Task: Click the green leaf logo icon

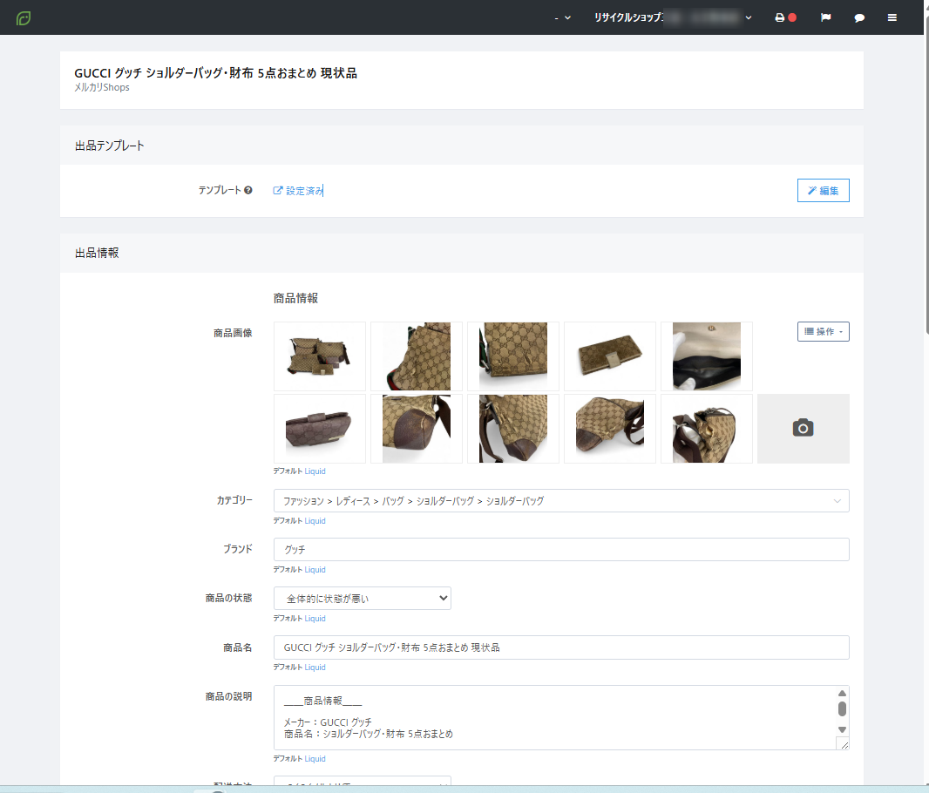Action: coord(24,17)
